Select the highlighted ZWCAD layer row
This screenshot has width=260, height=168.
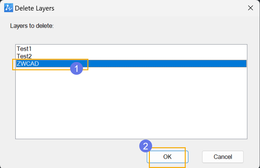[131, 64]
